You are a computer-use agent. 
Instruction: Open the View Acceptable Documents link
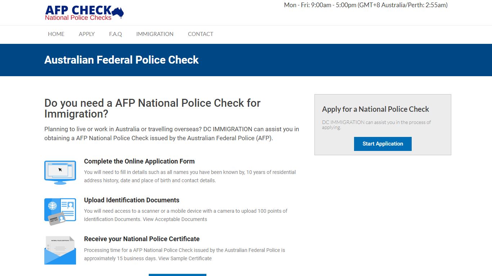point(175,219)
